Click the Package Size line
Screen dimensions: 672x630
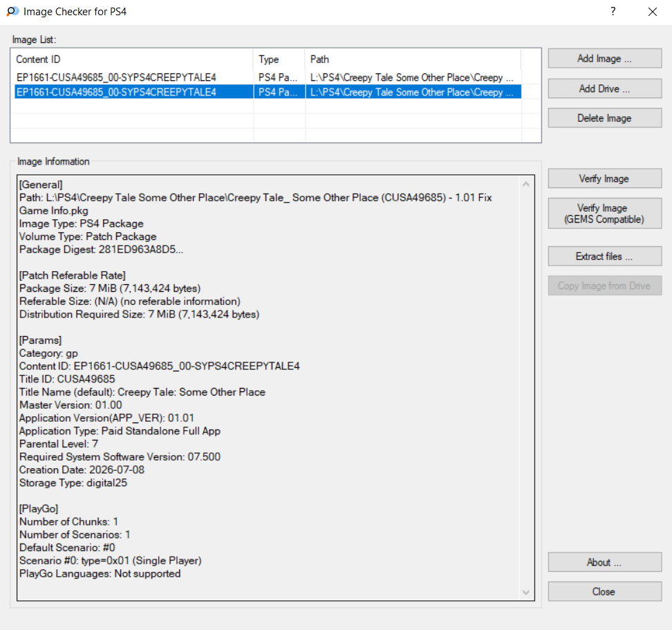click(x=110, y=288)
